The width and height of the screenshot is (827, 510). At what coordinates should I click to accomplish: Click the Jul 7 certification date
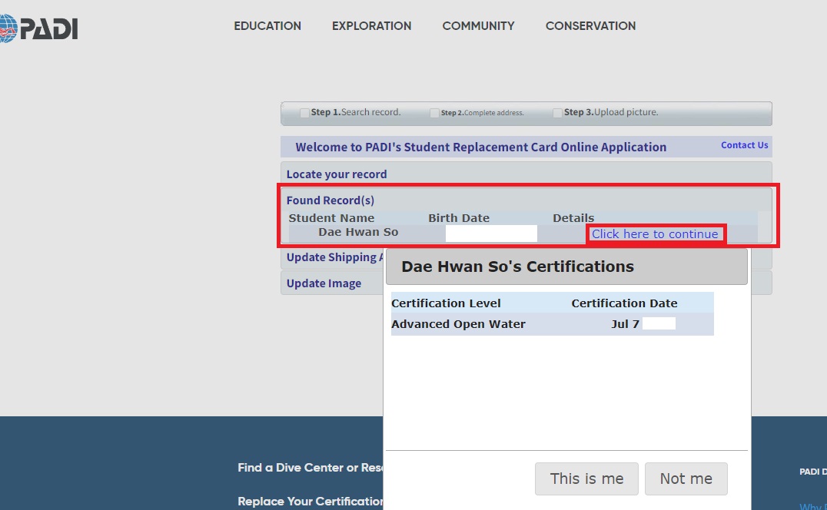[x=625, y=324]
